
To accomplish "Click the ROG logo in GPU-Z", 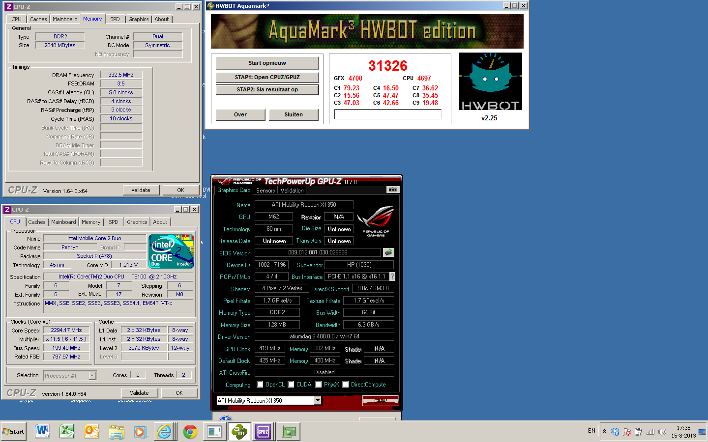I will pos(376,221).
